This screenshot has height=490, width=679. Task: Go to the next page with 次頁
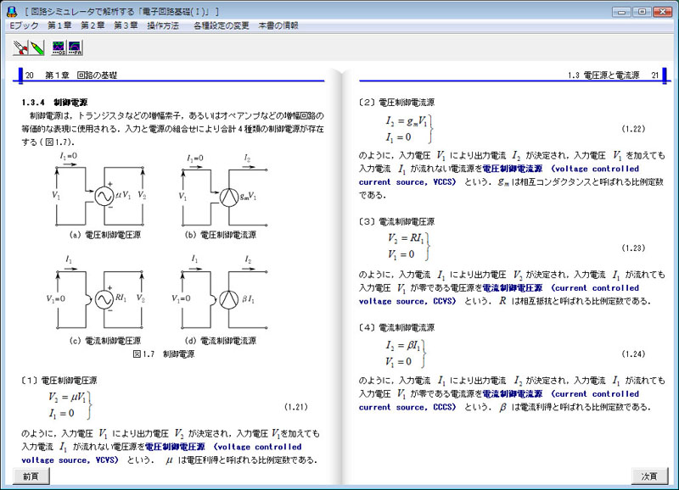[649, 476]
